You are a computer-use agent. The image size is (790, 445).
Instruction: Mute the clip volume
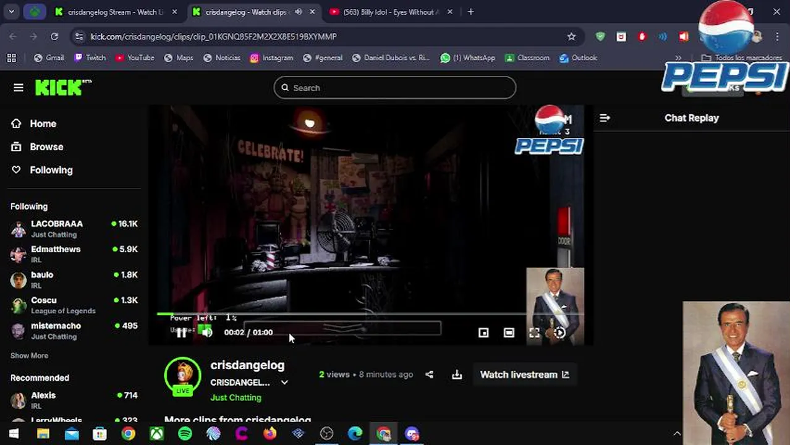tap(207, 333)
